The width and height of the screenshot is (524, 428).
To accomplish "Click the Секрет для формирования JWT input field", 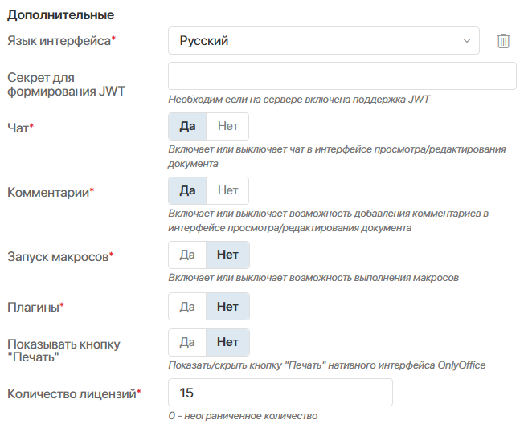I will (342, 75).
